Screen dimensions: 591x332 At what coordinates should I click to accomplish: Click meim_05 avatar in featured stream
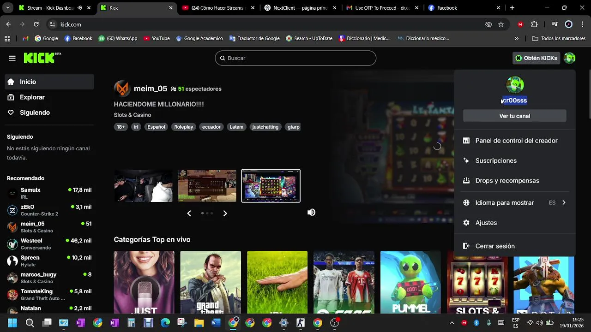pos(122,89)
